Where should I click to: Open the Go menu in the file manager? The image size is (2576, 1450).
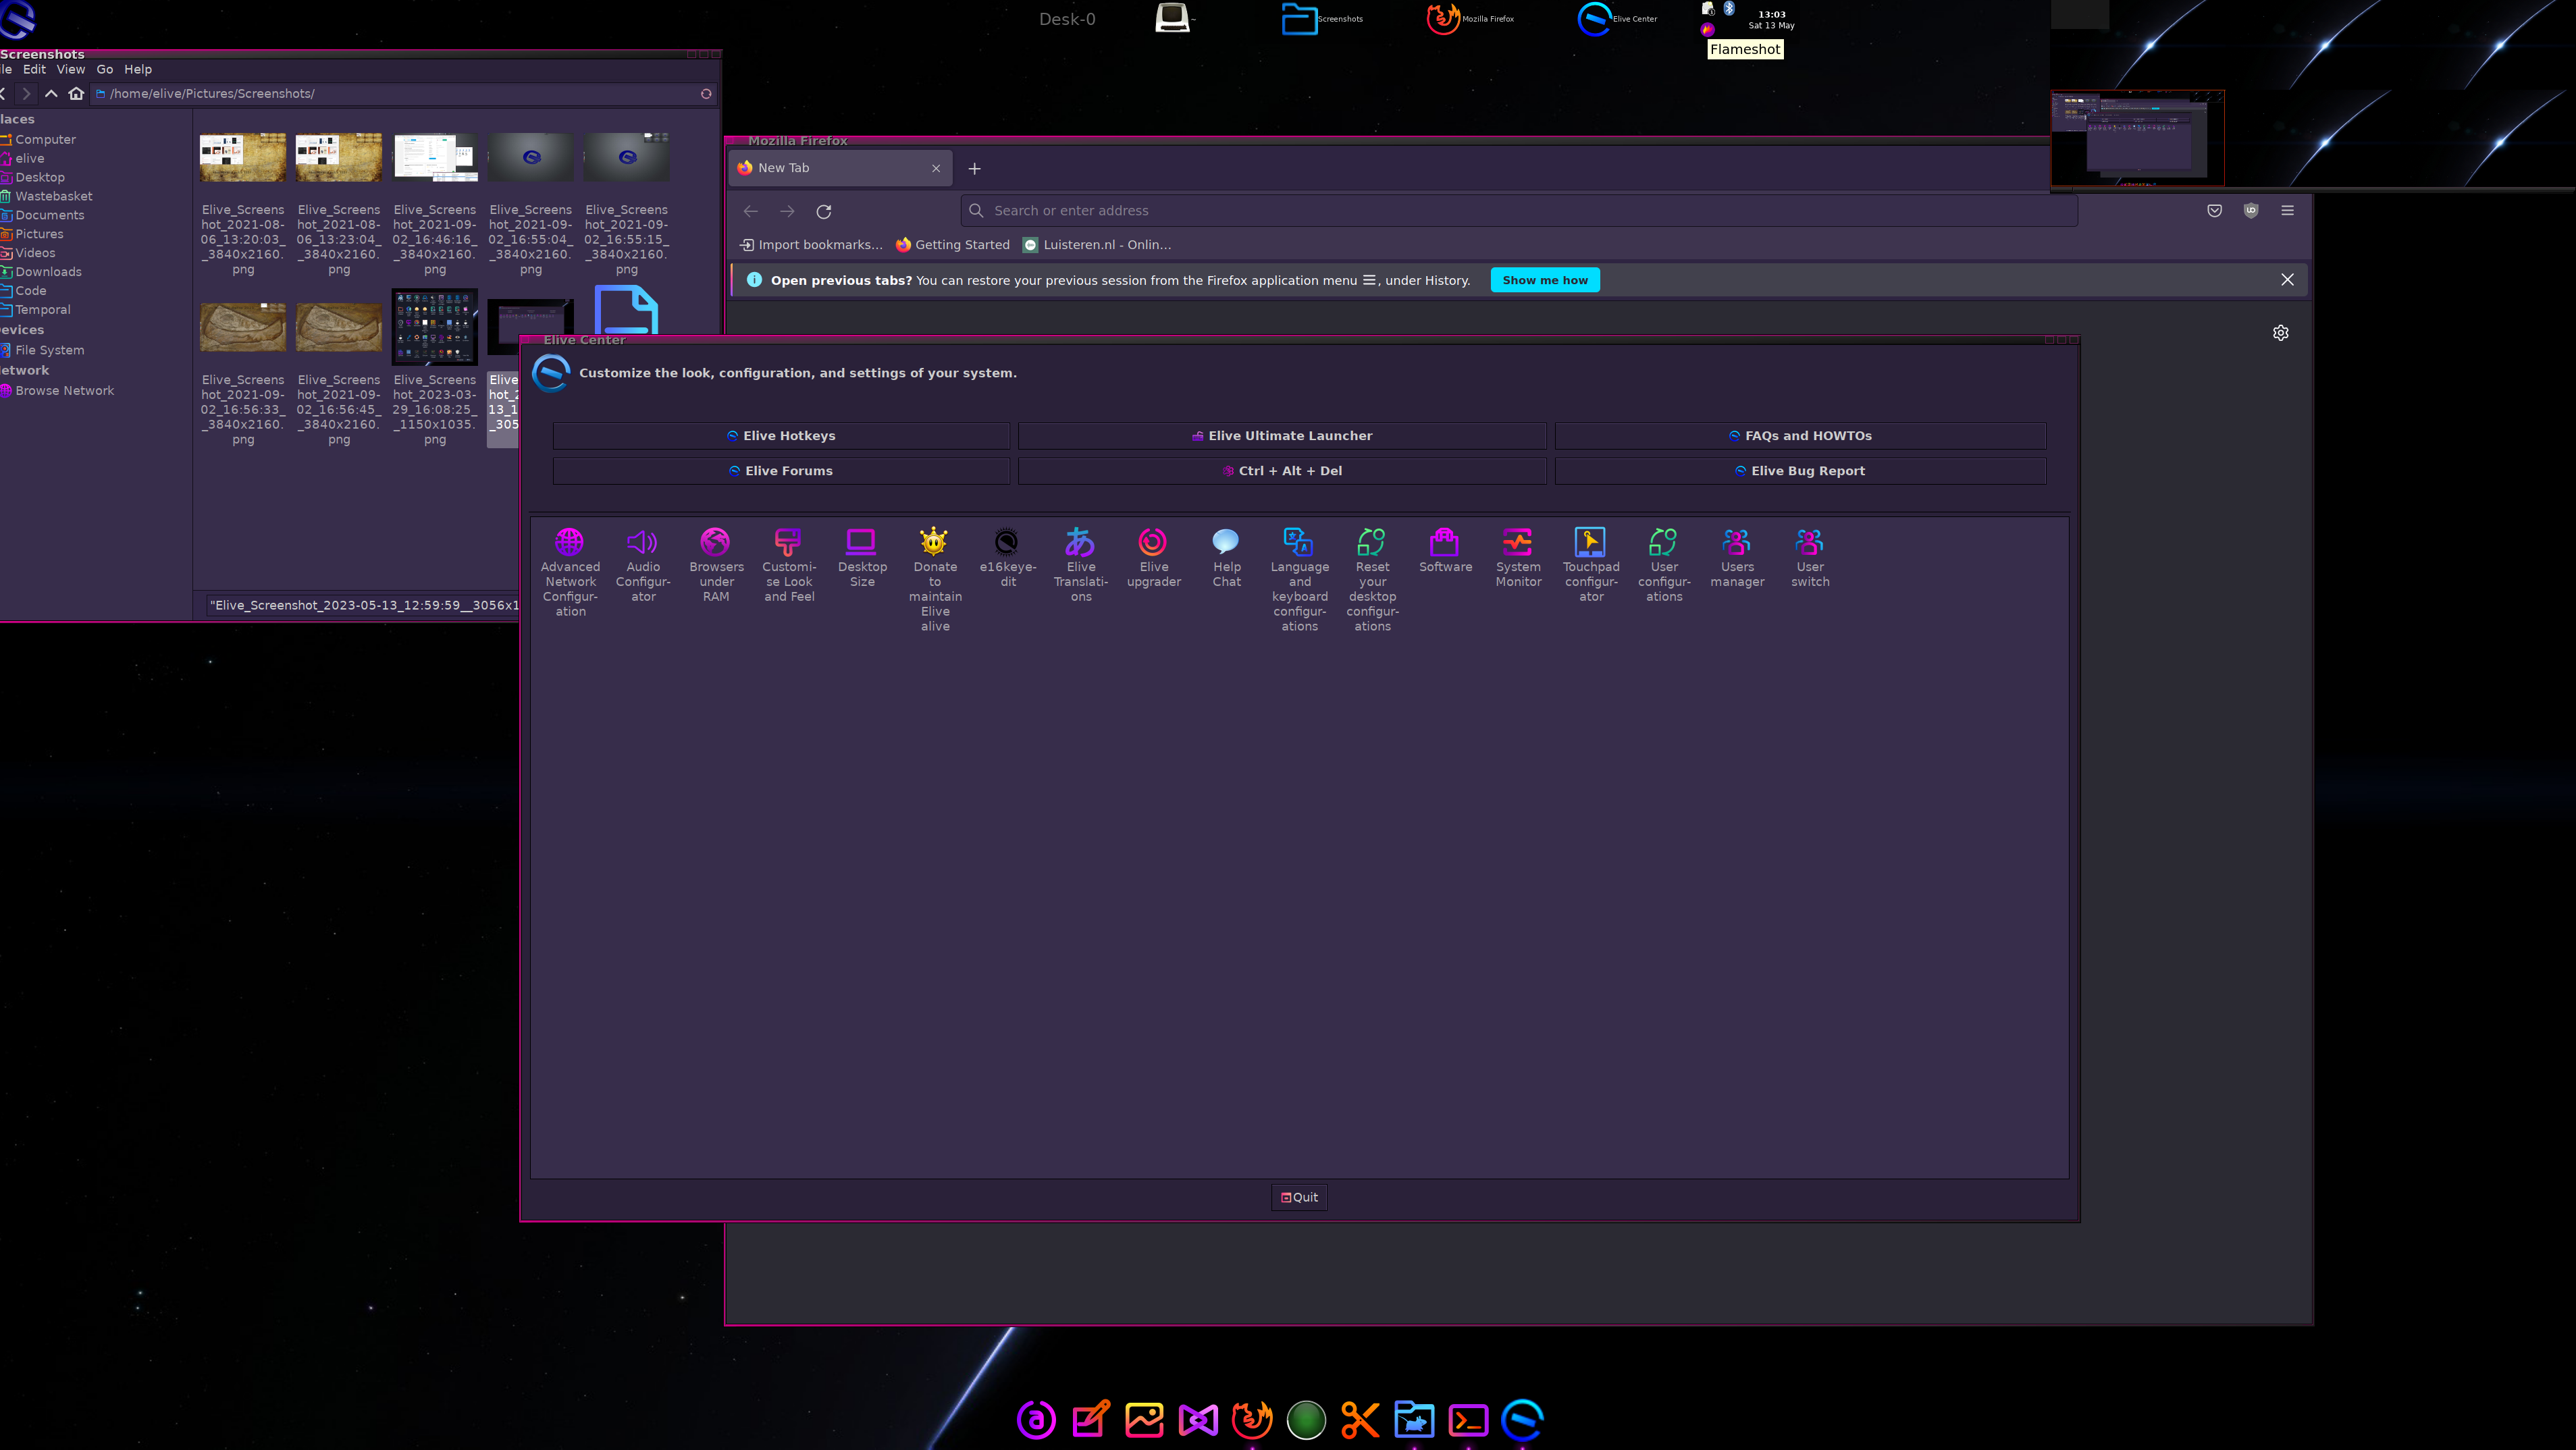point(104,69)
